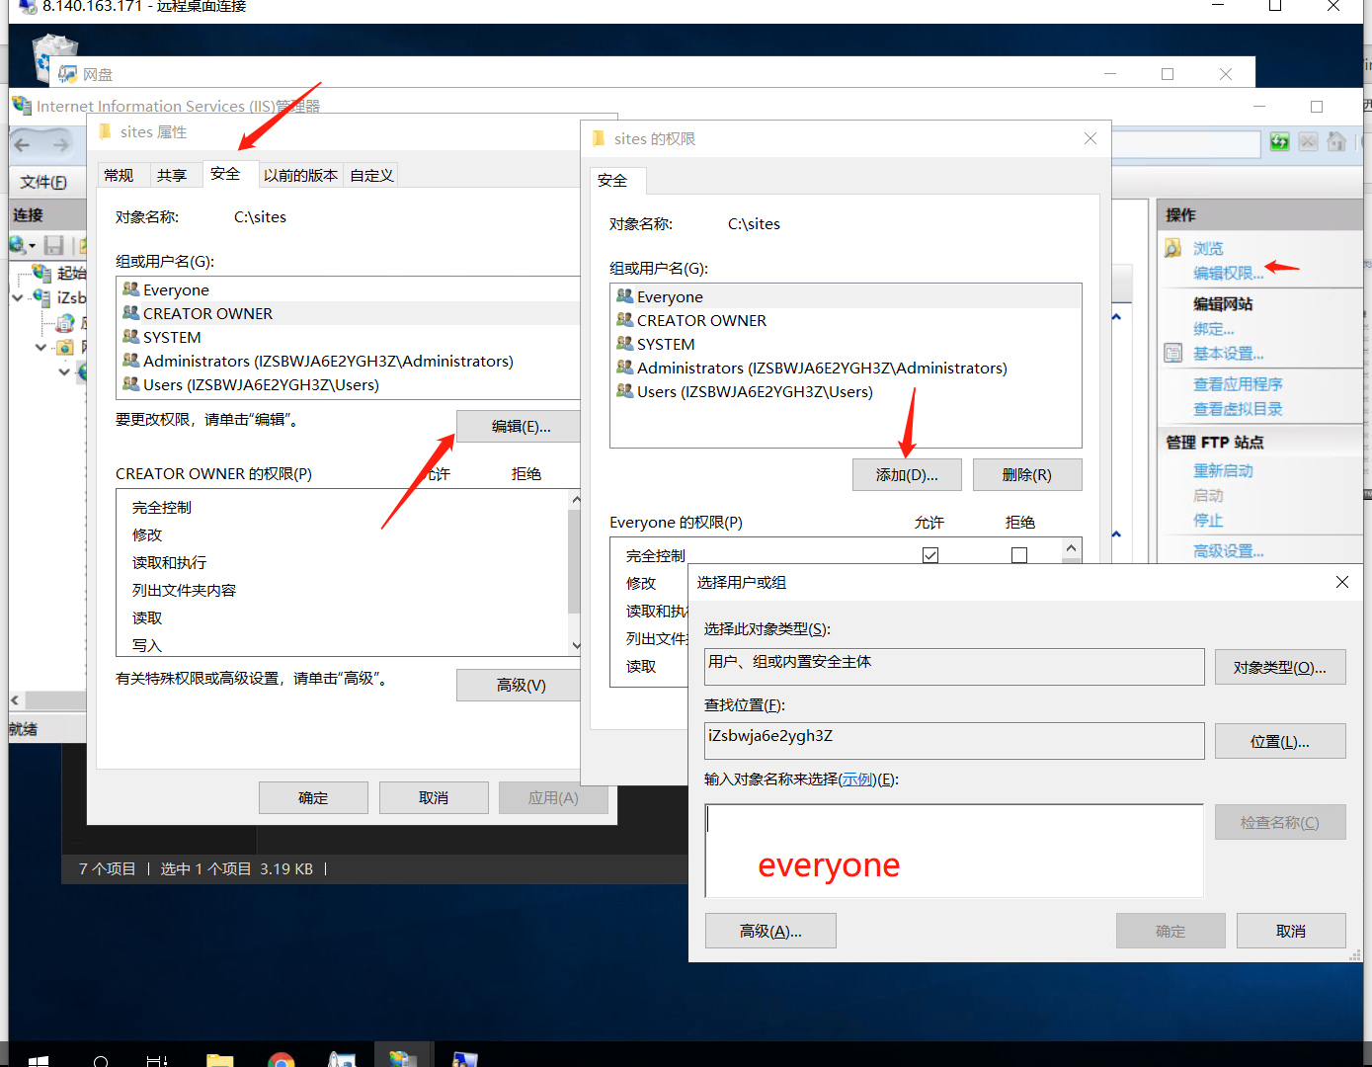Image resolution: width=1372 pixels, height=1067 pixels.
Task: Click the green refresh icon in IIS address bar
Action: coord(1279,141)
